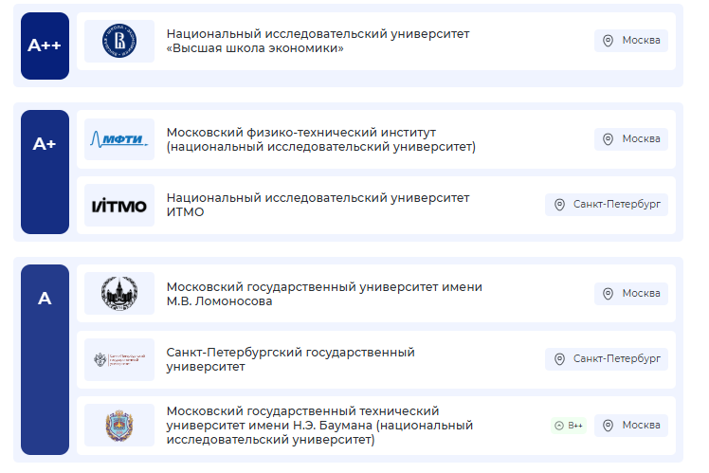
Task: Click the up-arrow icon in the B++ badge
Action: click(x=559, y=426)
